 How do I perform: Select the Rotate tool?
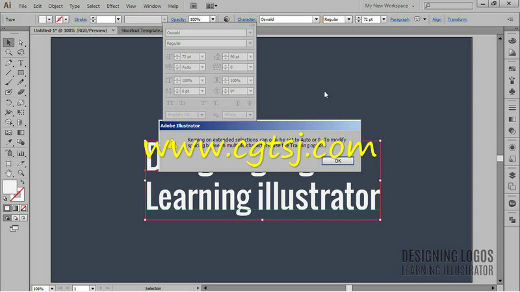pos(8,103)
